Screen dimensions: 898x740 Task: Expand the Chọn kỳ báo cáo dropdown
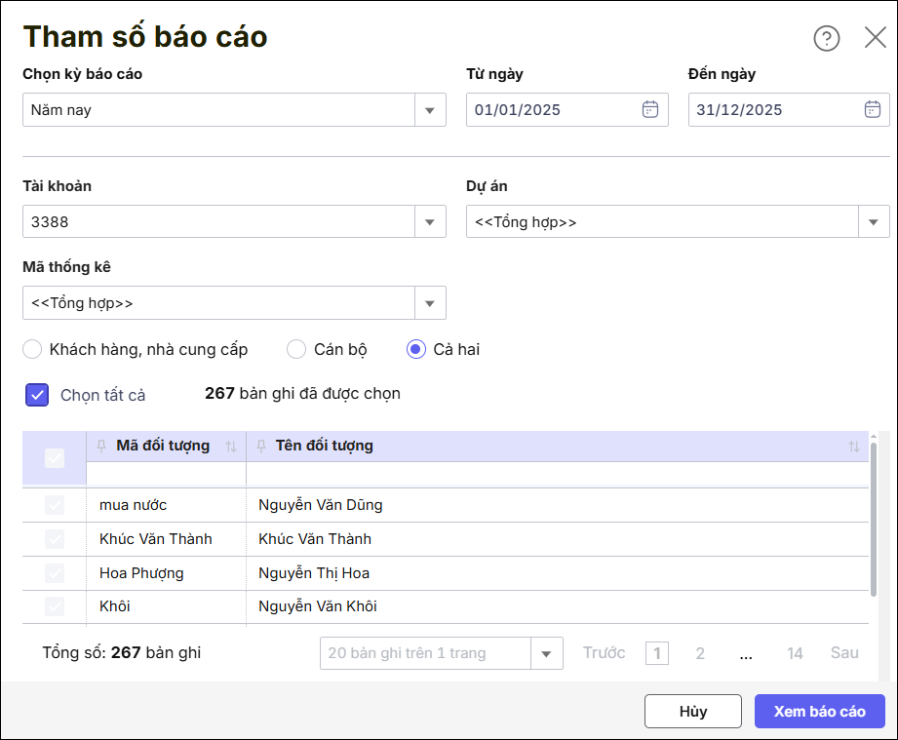(429, 110)
